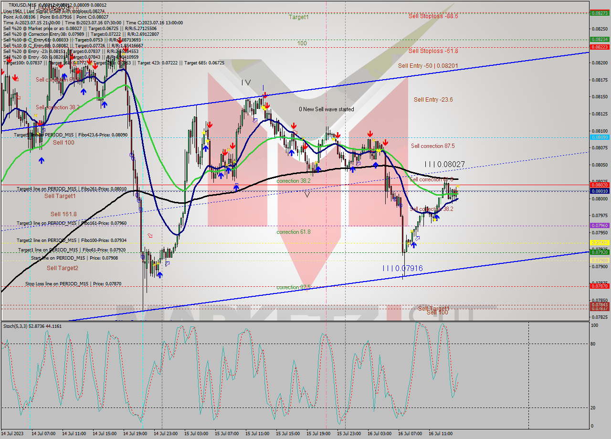Click the 'I I I 0.08027' wave label
The width and height of the screenshot is (611, 439).
click(444, 164)
